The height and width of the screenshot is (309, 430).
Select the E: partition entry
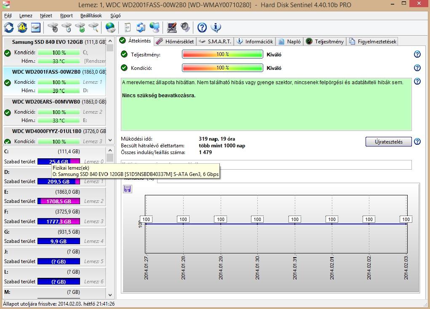click(55, 197)
